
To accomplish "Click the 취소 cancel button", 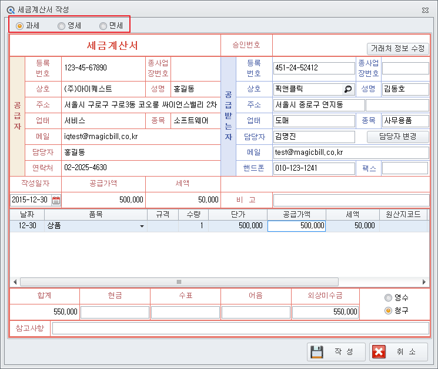I will point(399,352).
